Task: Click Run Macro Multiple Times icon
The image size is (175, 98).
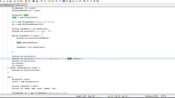Action: click(94, 1)
